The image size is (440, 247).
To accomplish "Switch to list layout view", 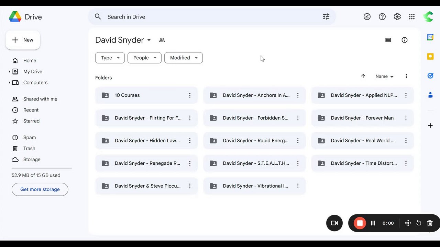I will point(388,40).
